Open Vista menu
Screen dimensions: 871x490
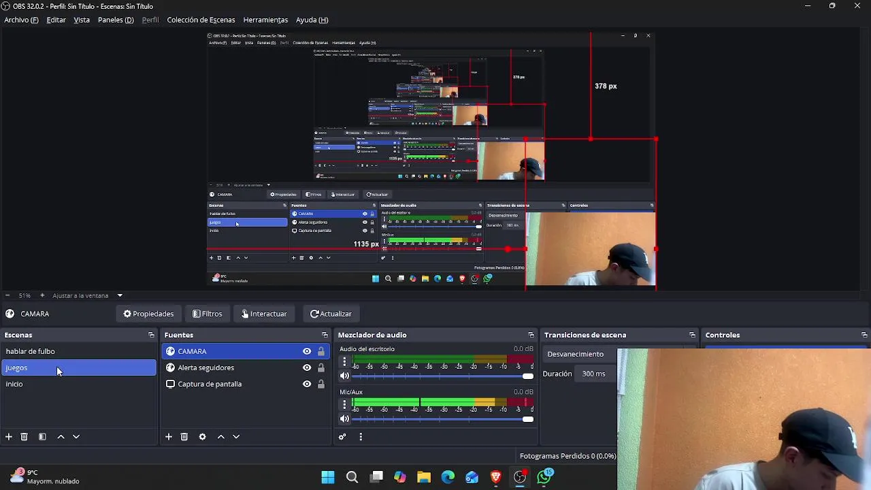pos(82,20)
